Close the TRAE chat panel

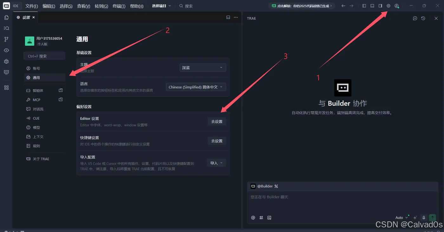point(436,18)
